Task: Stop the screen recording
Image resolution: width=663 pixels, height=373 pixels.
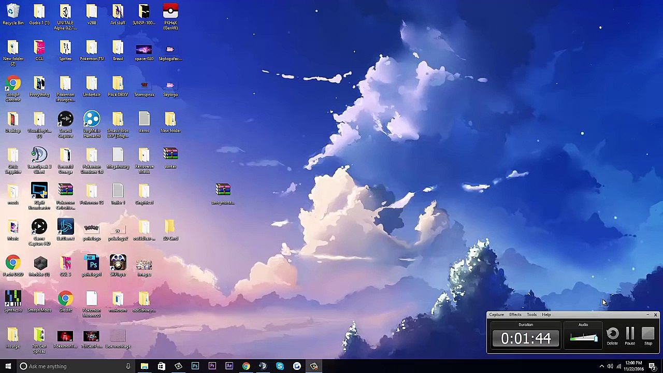Action: (648, 336)
